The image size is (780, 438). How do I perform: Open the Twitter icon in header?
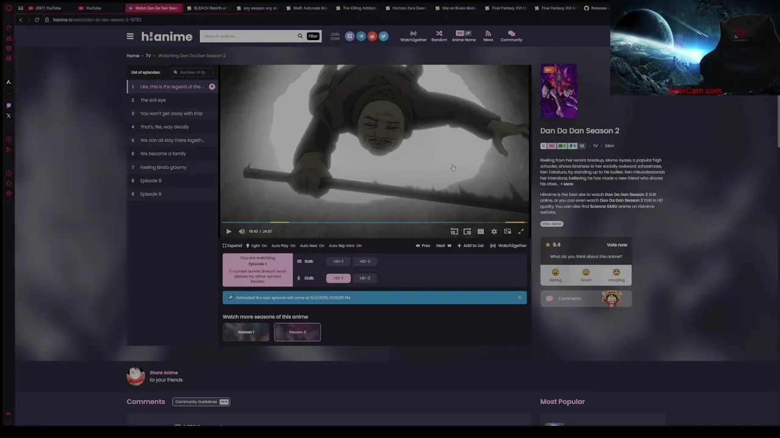(x=383, y=36)
